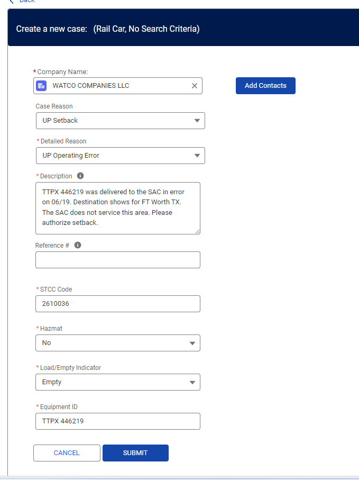
Task: Click the Reference # input field
Action: tap(118, 260)
